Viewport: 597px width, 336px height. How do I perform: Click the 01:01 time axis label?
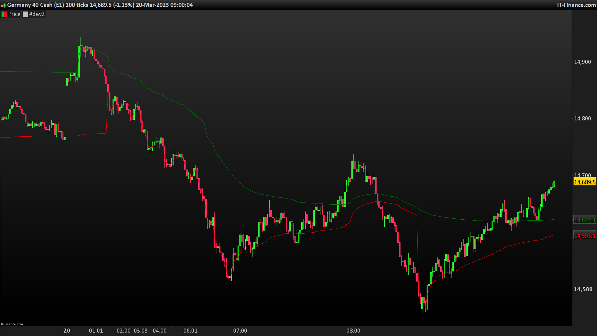pyautogui.click(x=96, y=331)
